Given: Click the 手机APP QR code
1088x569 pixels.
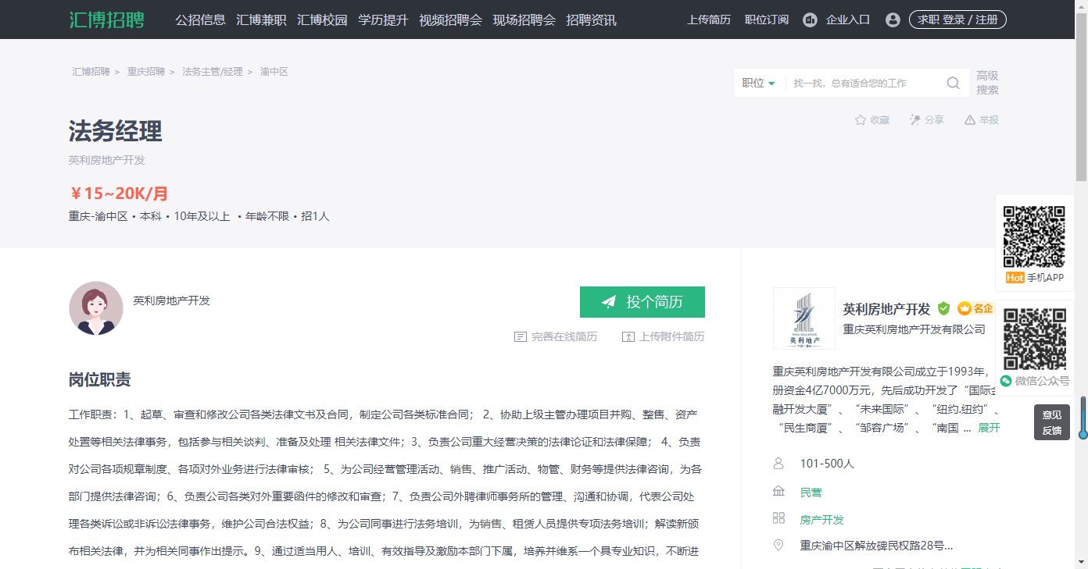Looking at the screenshot, I should 1034,236.
